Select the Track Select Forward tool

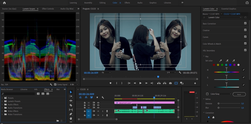(x=71, y=96)
